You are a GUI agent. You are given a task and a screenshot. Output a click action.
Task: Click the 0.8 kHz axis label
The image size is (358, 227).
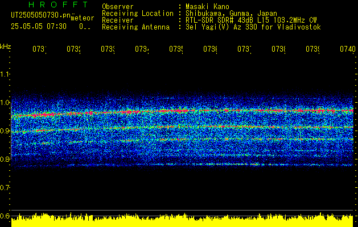click(x=5, y=159)
